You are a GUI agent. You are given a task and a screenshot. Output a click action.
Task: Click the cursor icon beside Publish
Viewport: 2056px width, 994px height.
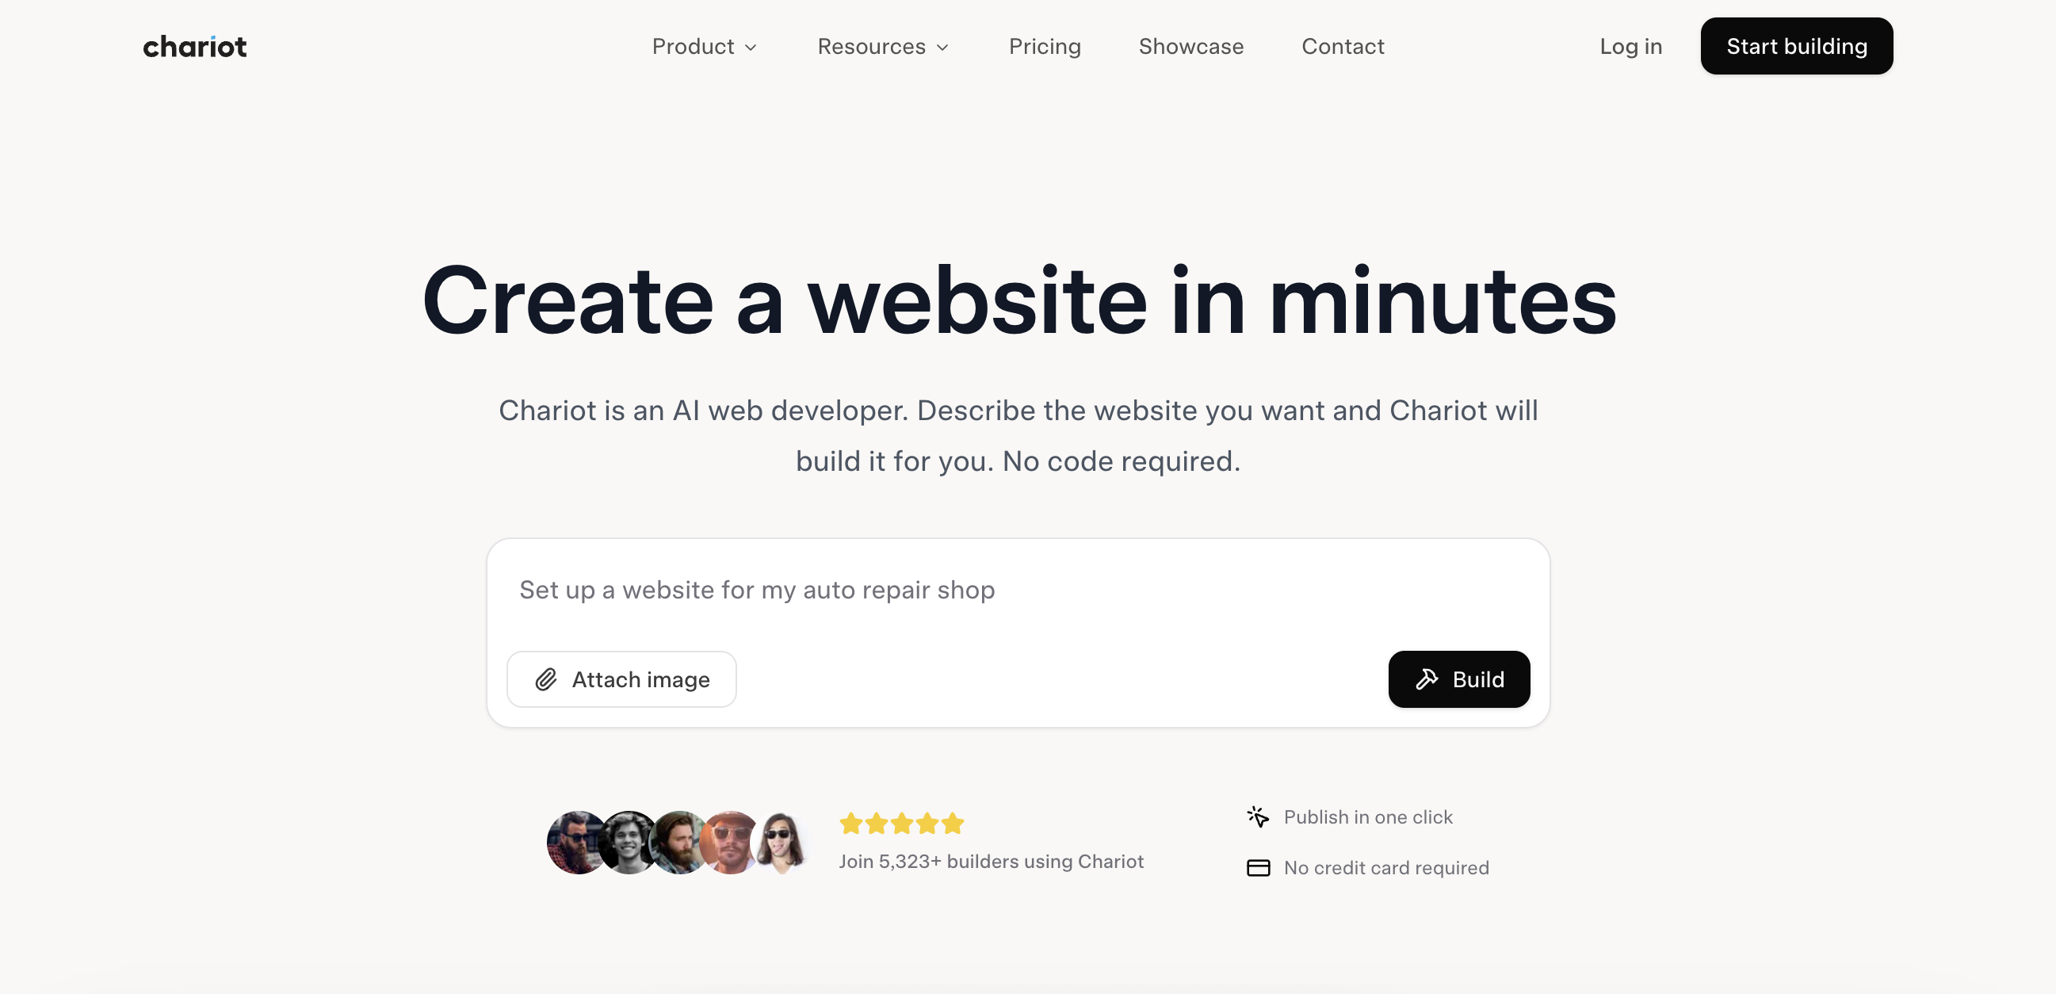(x=1258, y=816)
